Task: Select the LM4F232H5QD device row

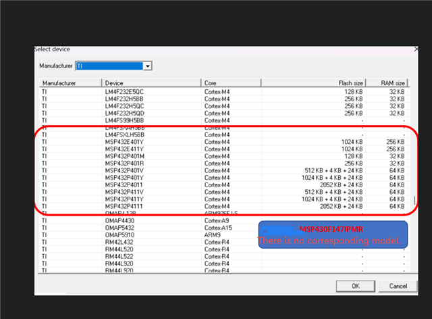Action: (224, 114)
